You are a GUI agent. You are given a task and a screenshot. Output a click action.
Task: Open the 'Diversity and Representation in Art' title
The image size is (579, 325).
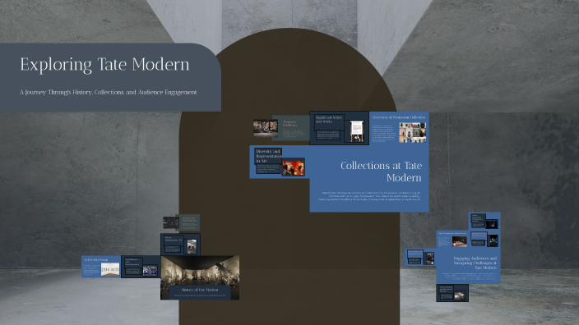tap(268, 156)
